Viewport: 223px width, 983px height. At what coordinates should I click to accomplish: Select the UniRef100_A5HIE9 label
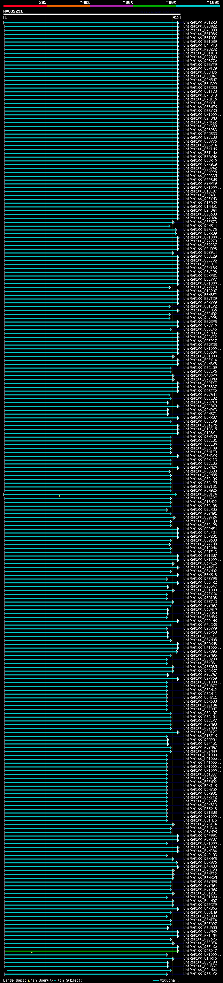point(200,452)
